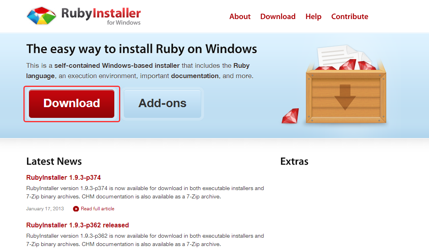Select Contribute in the top navigation
429x248 pixels.
(x=350, y=17)
